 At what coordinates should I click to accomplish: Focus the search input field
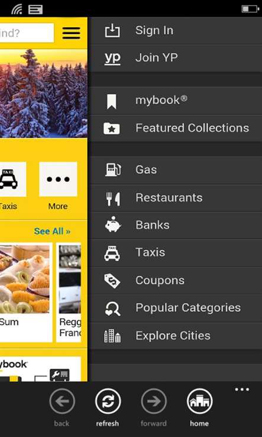27,33
